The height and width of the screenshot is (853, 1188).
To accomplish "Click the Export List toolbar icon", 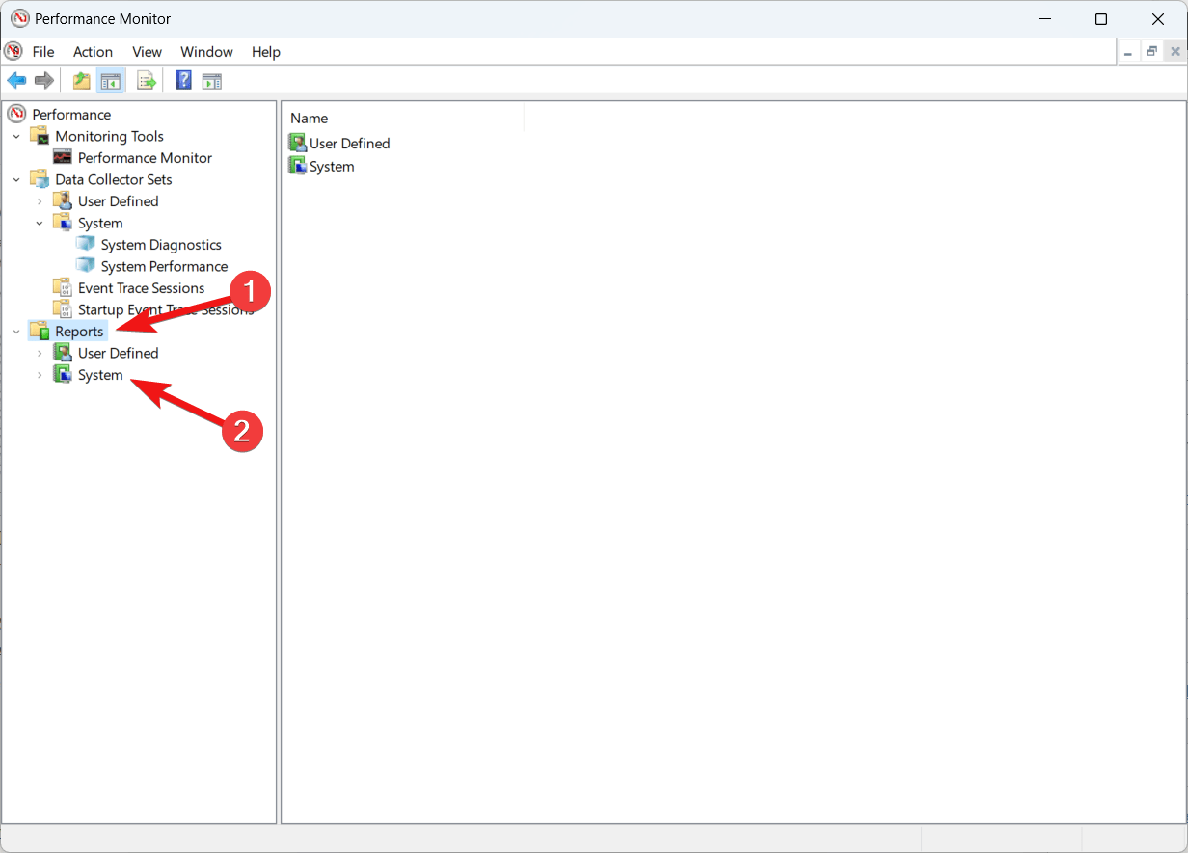I will 147,81.
